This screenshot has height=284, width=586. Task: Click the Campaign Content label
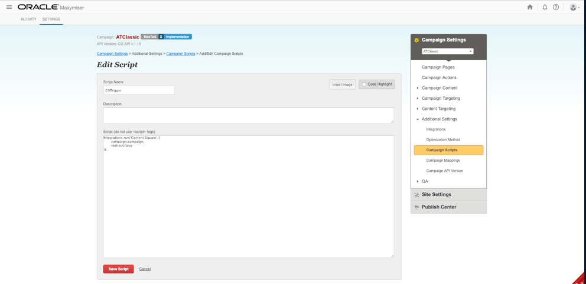(x=439, y=88)
